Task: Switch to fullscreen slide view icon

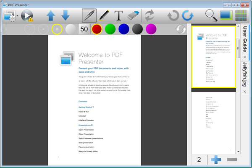Action: pyautogui.click(x=226, y=15)
